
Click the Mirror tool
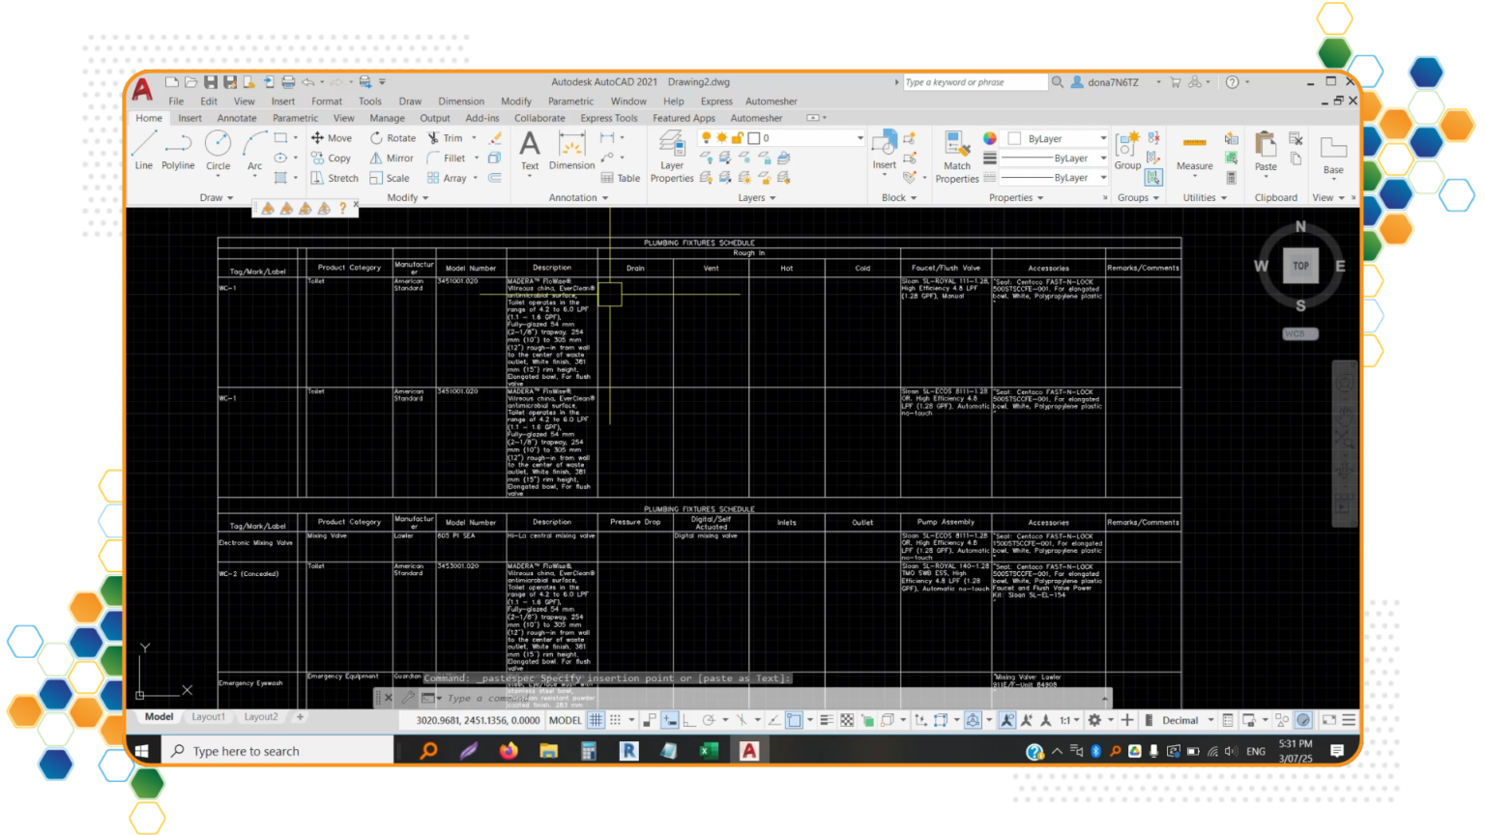pos(392,158)
